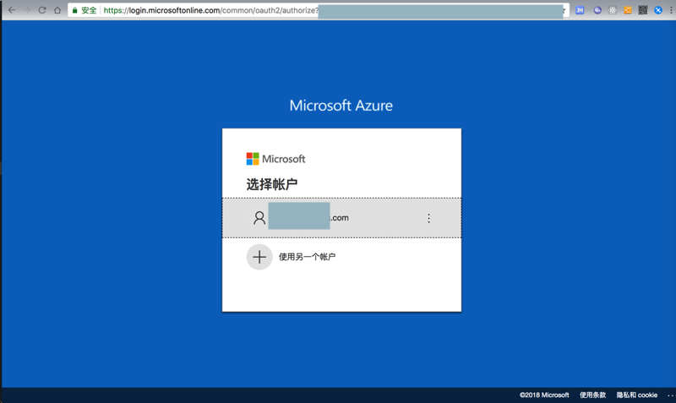Click the Microsoft logo in the sign-in card
Viewport: 676px width, 403px height.
tap(276, 159)
